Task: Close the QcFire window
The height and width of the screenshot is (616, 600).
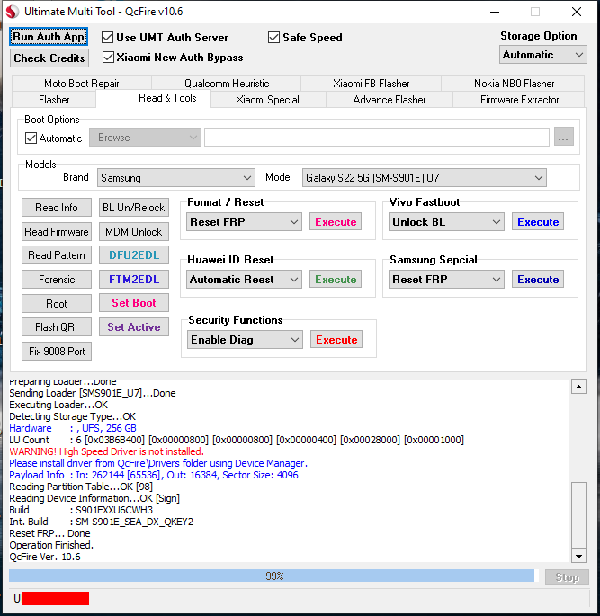Action: click(x=577, y=12)
